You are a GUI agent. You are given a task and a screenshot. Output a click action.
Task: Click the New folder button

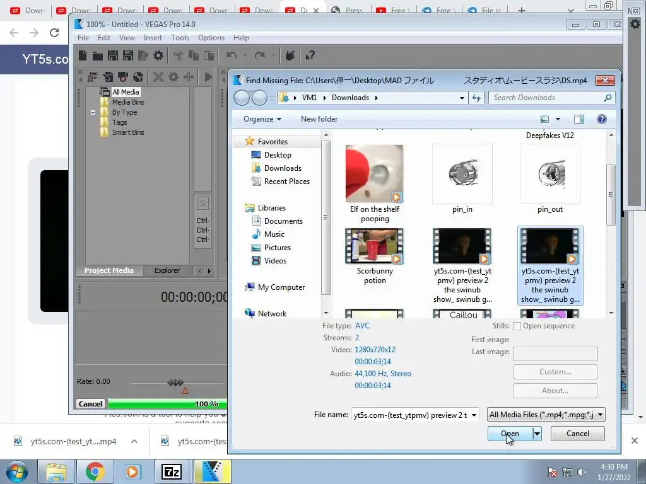tap(319, 119)
